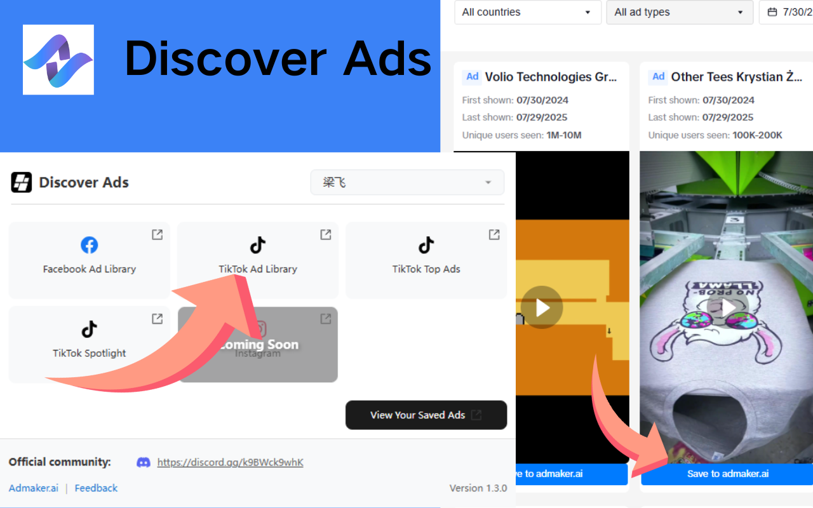This screenshot has width=813, height=508.
Task: Click the Volio Technologies advertiser name
Action: (x=551, y=77)
